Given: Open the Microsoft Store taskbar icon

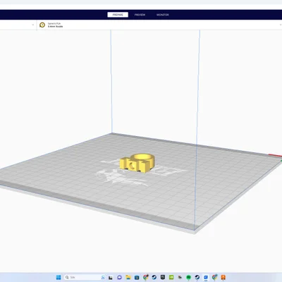Looking at the screenshot, I should (x=137, y=277).
